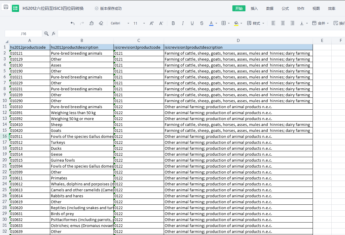Switch to the 插入 tab
Image resolution: width=345 pixels, height=235 pixels.
click(254, 8)
